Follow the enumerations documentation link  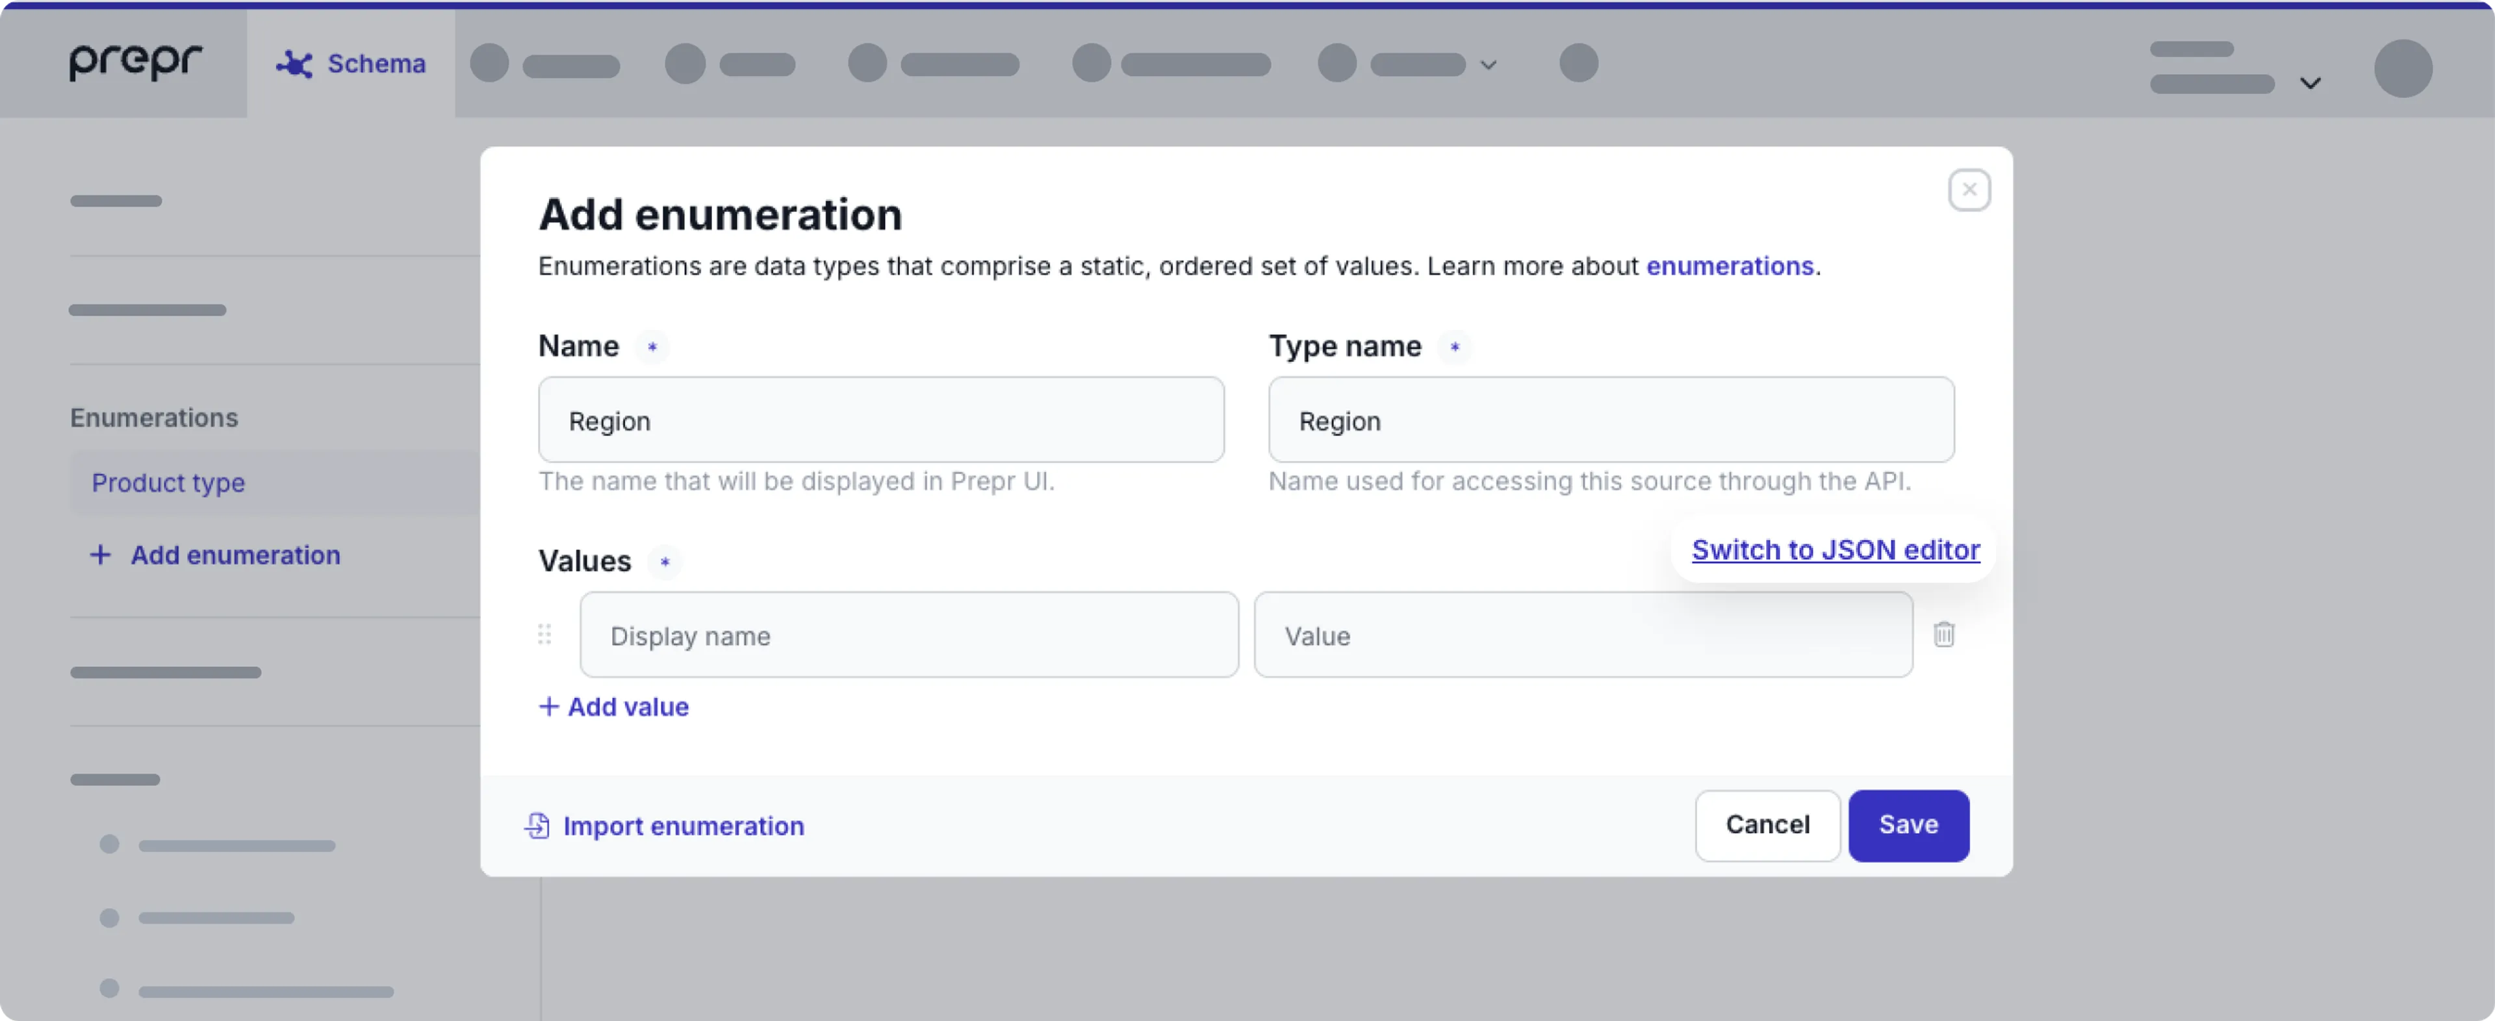(x=1730, y=266)
